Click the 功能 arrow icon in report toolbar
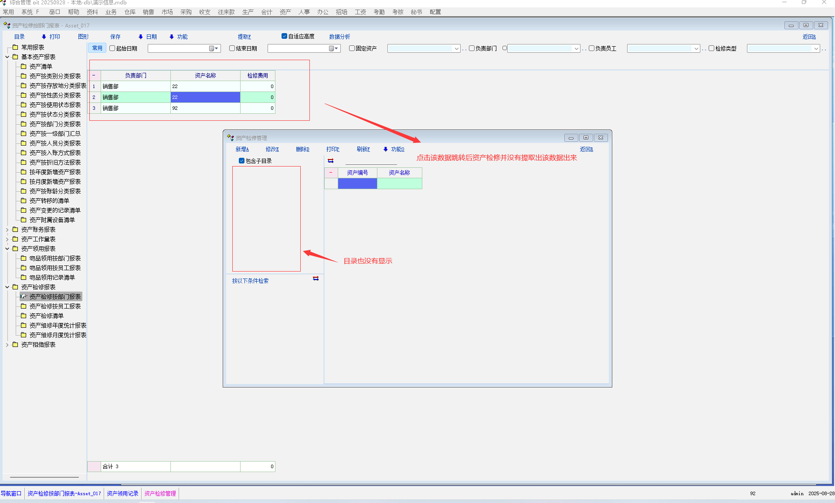835x503 pixels. (x=172, y=37)
